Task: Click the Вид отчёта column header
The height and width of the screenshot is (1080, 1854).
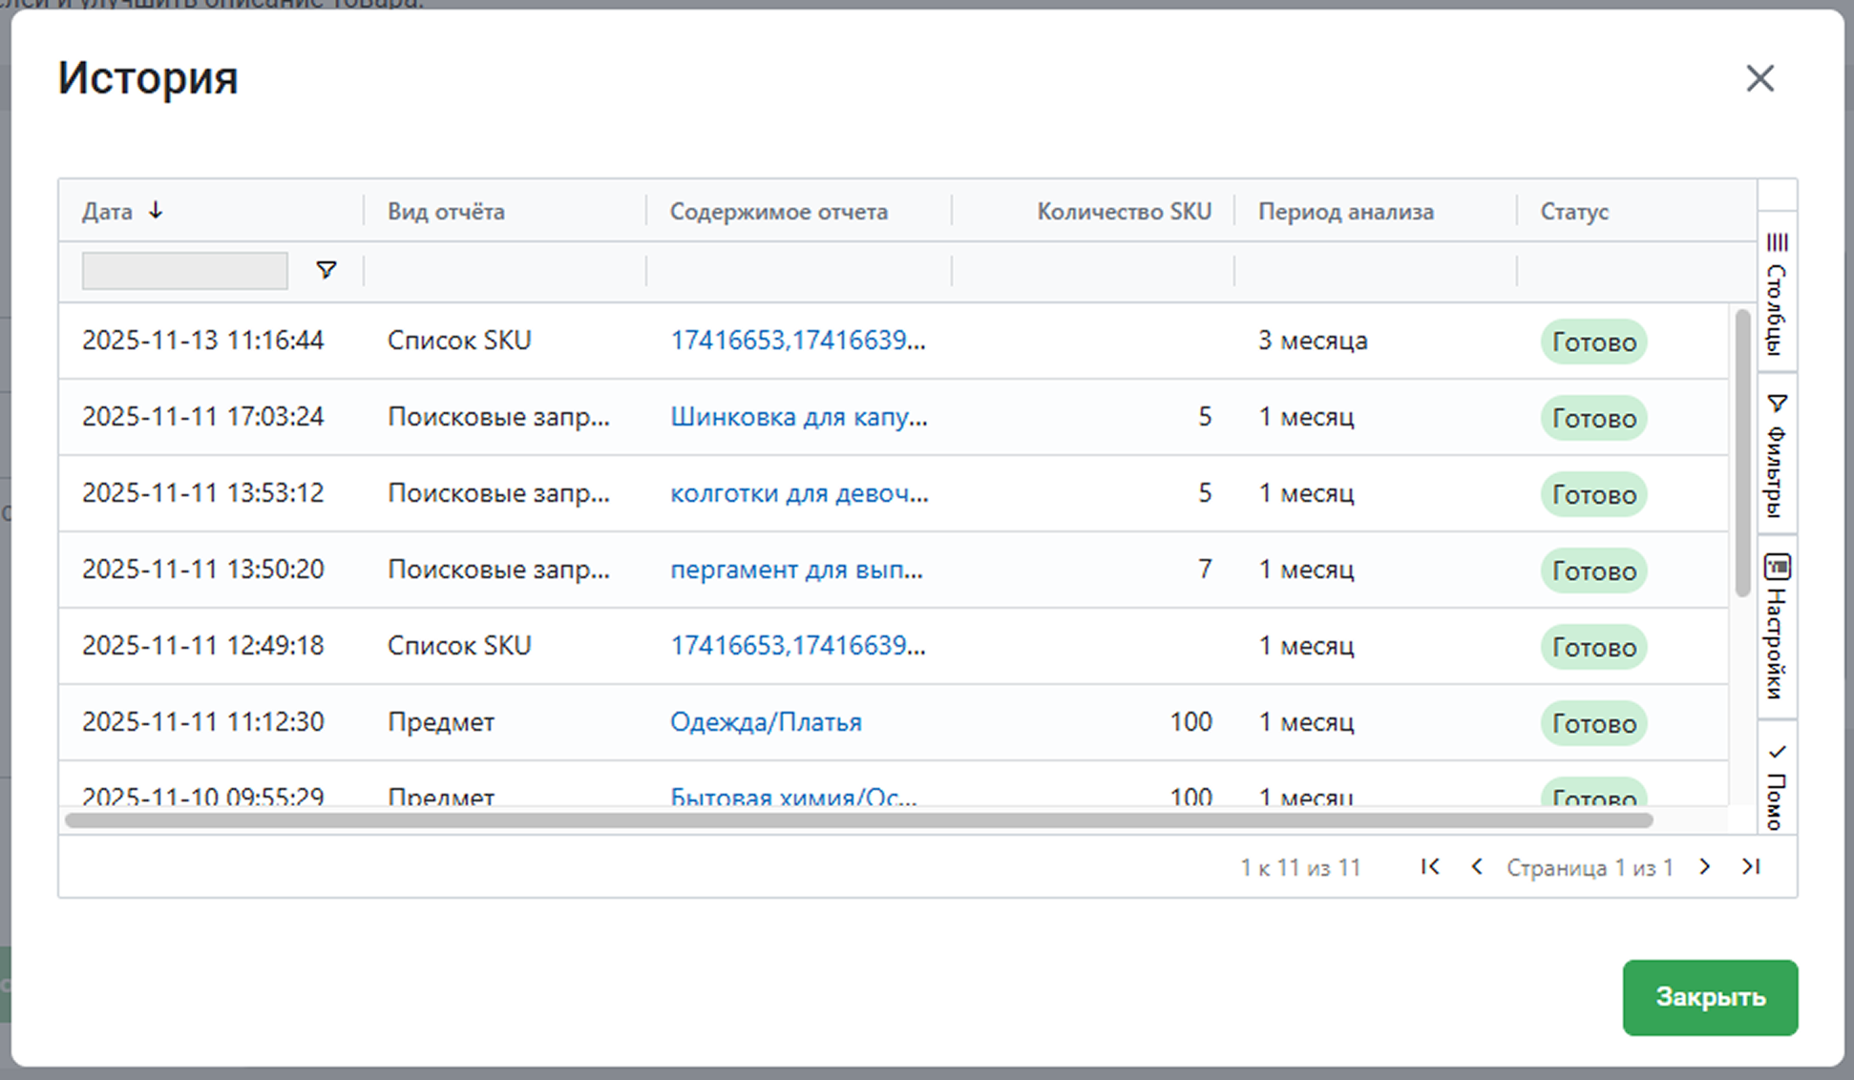Action: 446,211
